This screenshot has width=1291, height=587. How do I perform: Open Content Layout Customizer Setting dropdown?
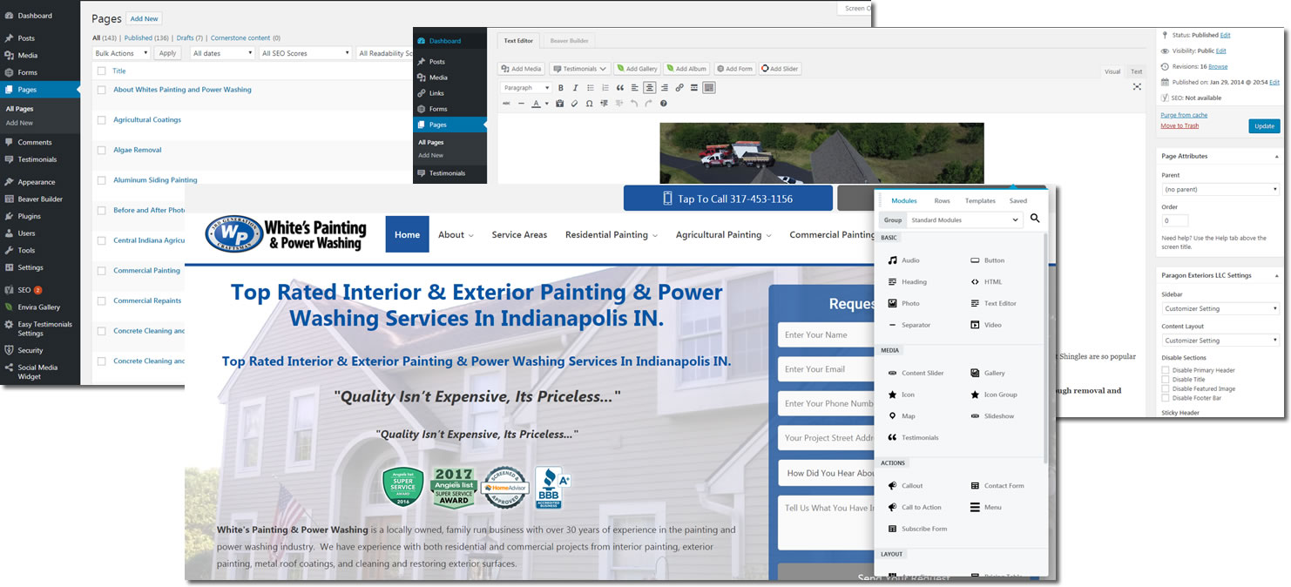[1220, 341]
